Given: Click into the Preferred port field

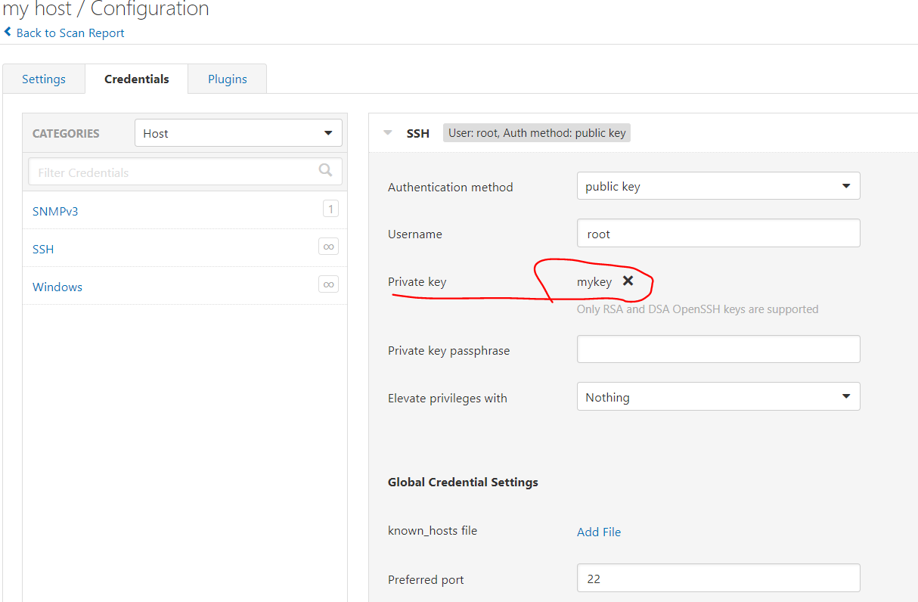Looking at the screenshot, I should (x=718, y=578).
